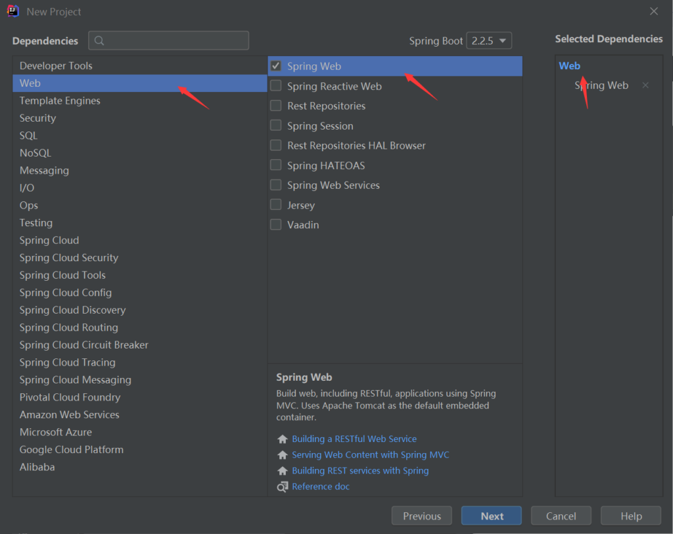Image resolution: width=673 pixels, height=534 pixels.
Task: Select the Spring Cloud Messaging category
Action: coord(140,379)
